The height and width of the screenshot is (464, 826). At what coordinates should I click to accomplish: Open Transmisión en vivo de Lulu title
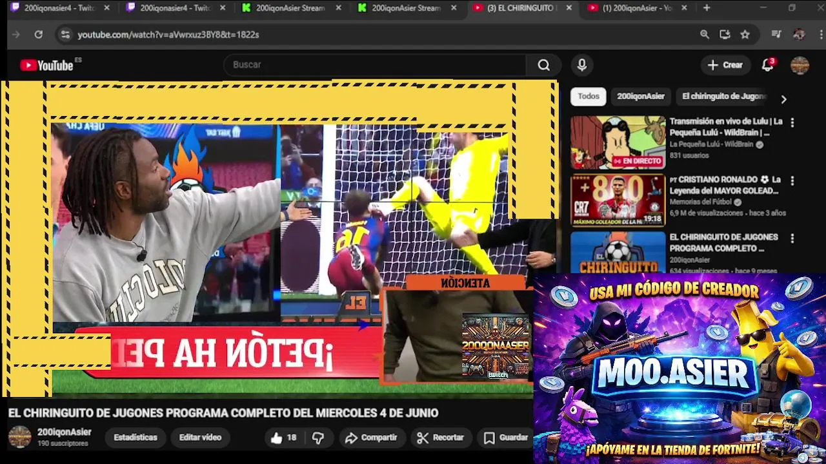726,127
